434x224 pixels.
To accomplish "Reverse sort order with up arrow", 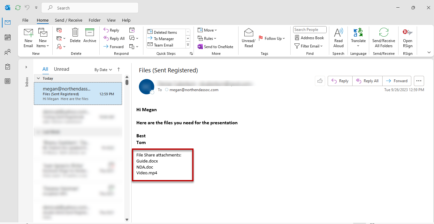I will [119, 69].
